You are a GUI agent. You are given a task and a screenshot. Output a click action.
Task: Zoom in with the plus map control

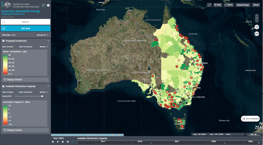coord(257,15)
